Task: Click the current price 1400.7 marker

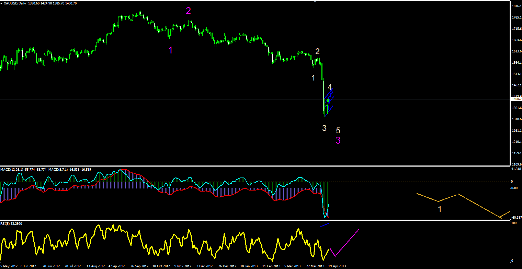Action: [x=516, y=99]
